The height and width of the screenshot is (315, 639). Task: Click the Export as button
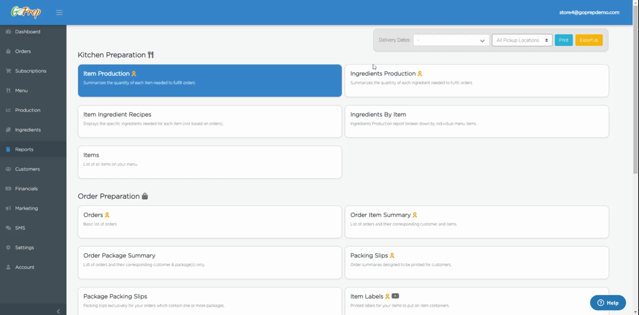click(x=589, y=40)
